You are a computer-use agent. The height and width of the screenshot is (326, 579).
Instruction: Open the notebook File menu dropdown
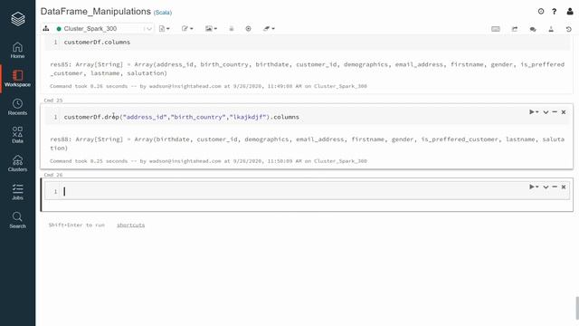click(x=164, y=28)
